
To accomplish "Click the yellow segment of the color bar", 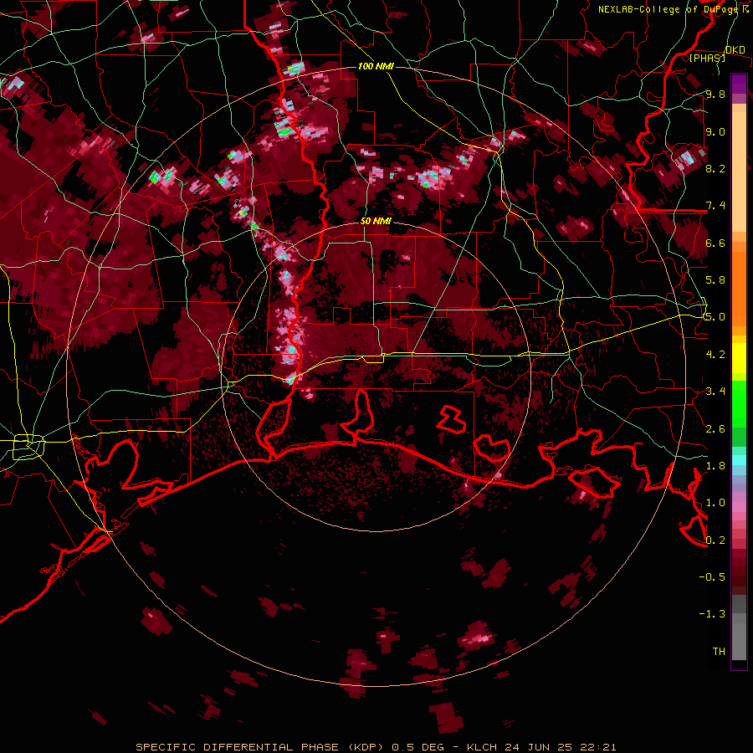I will click(x=739, y=358).
